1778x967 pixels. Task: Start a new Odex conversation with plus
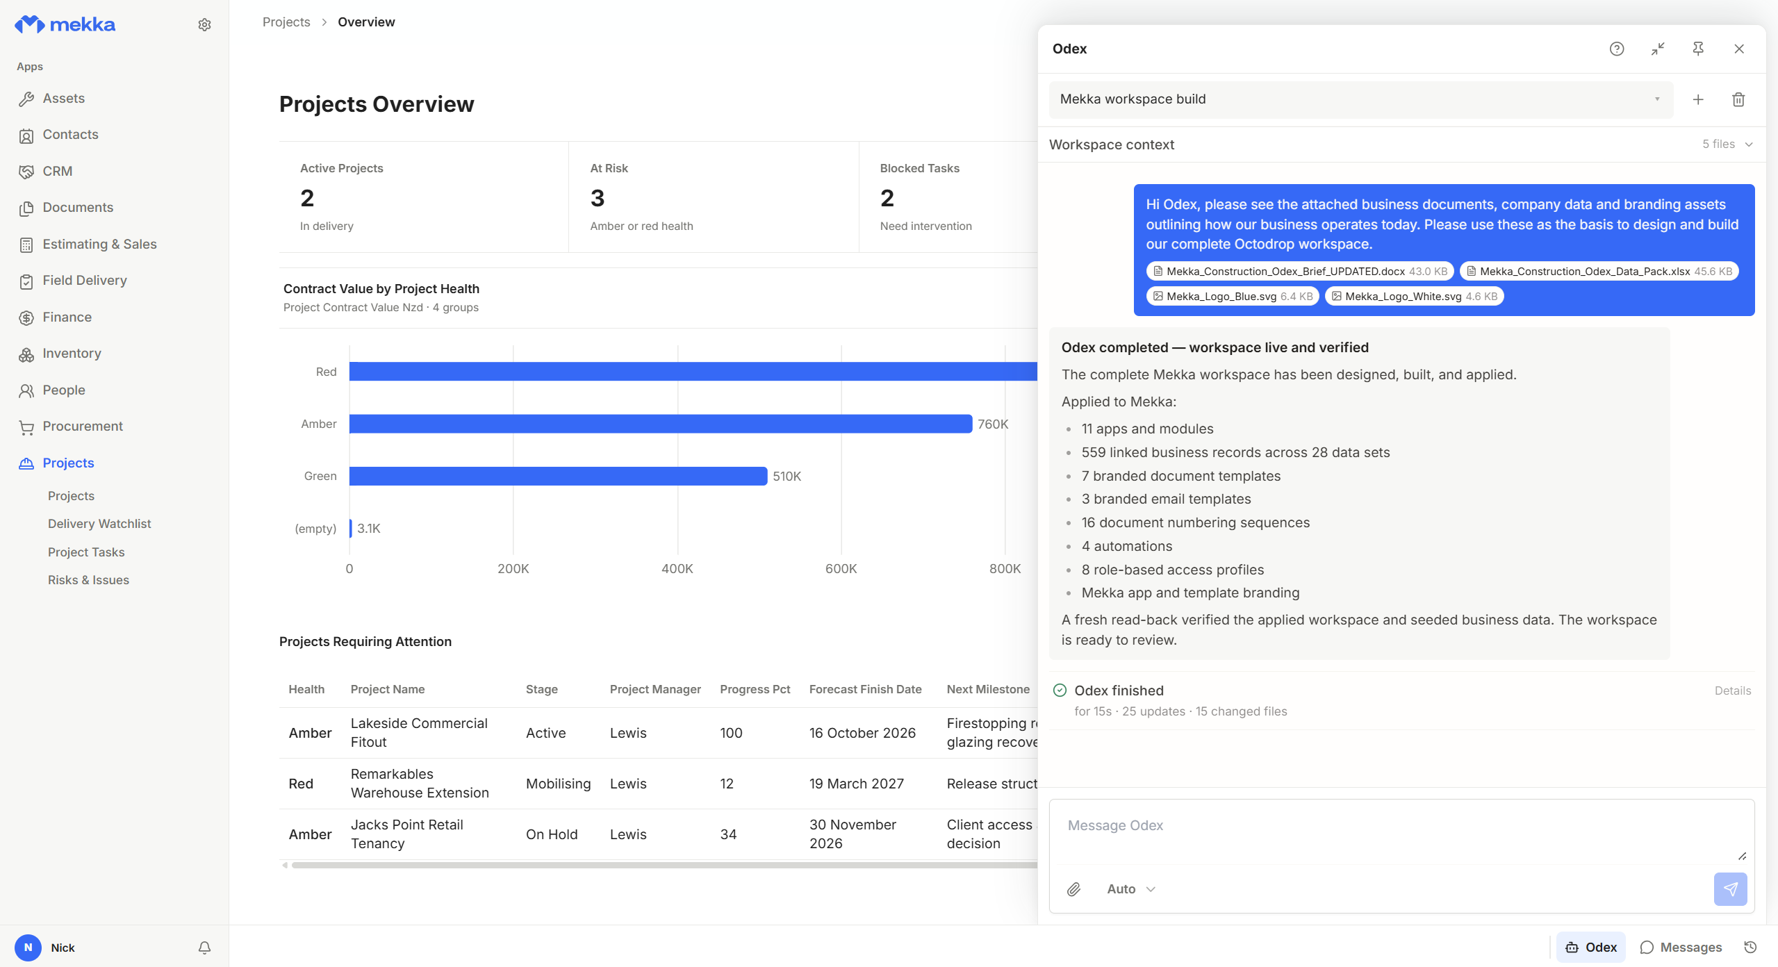[x=1698, y=99]
